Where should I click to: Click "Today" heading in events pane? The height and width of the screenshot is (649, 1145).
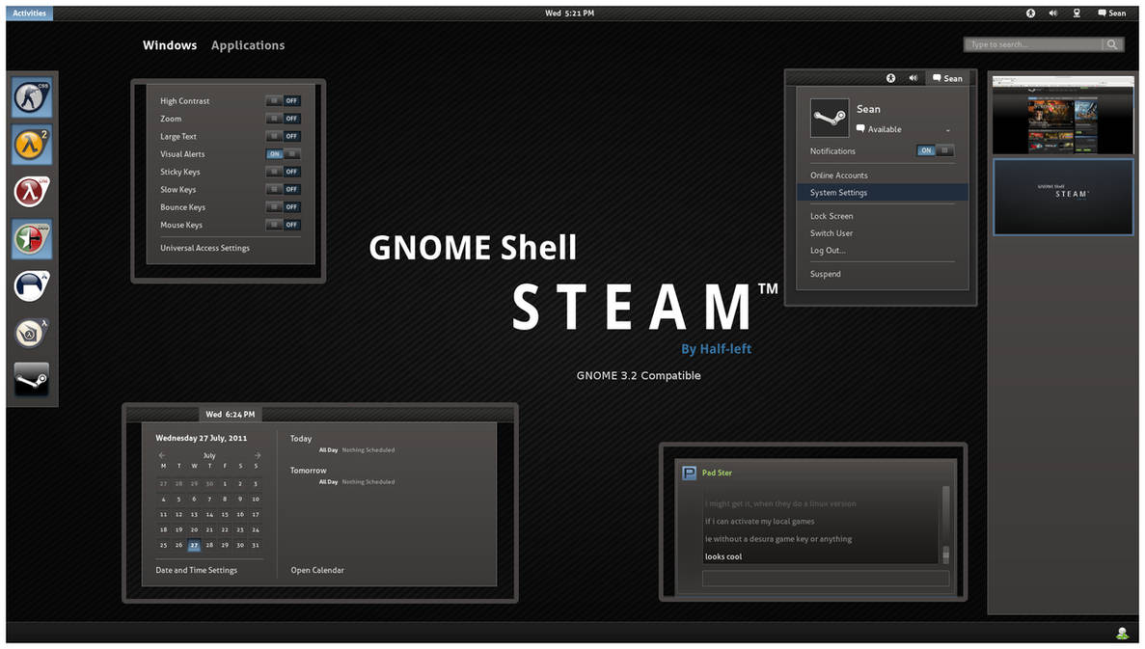point(300,439)
